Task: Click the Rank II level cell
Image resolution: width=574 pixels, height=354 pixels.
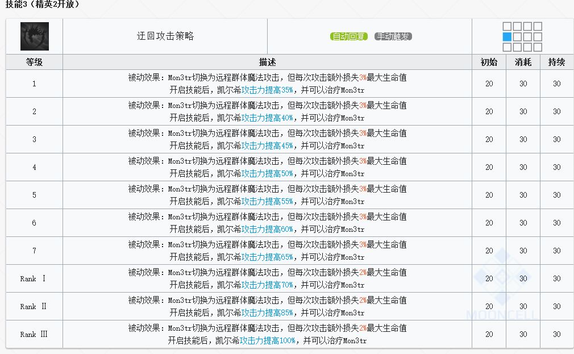Action: pyautogui.click(x=35, y=306)
